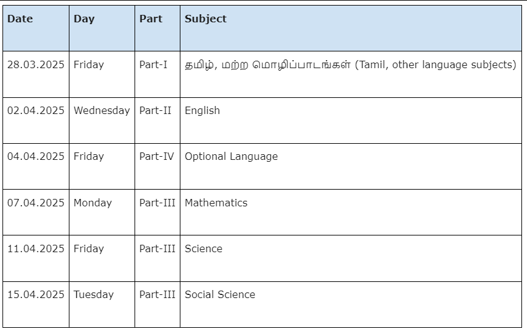
Task: Select the Monday day cell
Action: pos(102,213)
